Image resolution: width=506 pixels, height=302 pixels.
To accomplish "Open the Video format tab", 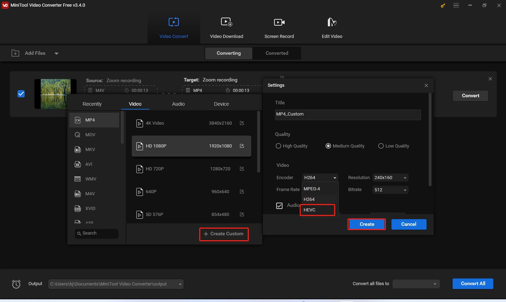I will [135, 104].
